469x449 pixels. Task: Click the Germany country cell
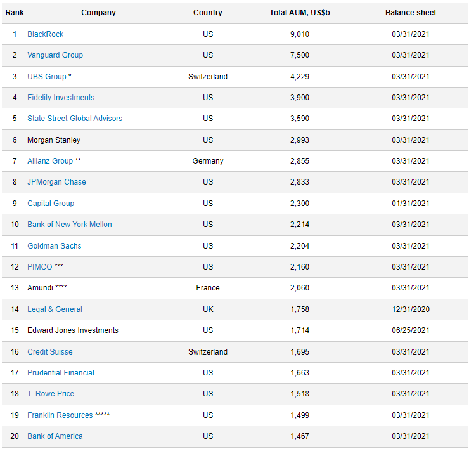click(x=208, y=161)
